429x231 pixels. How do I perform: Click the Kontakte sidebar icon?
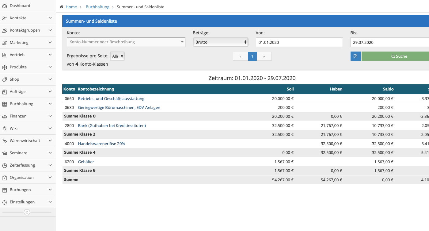coord(4,18)
